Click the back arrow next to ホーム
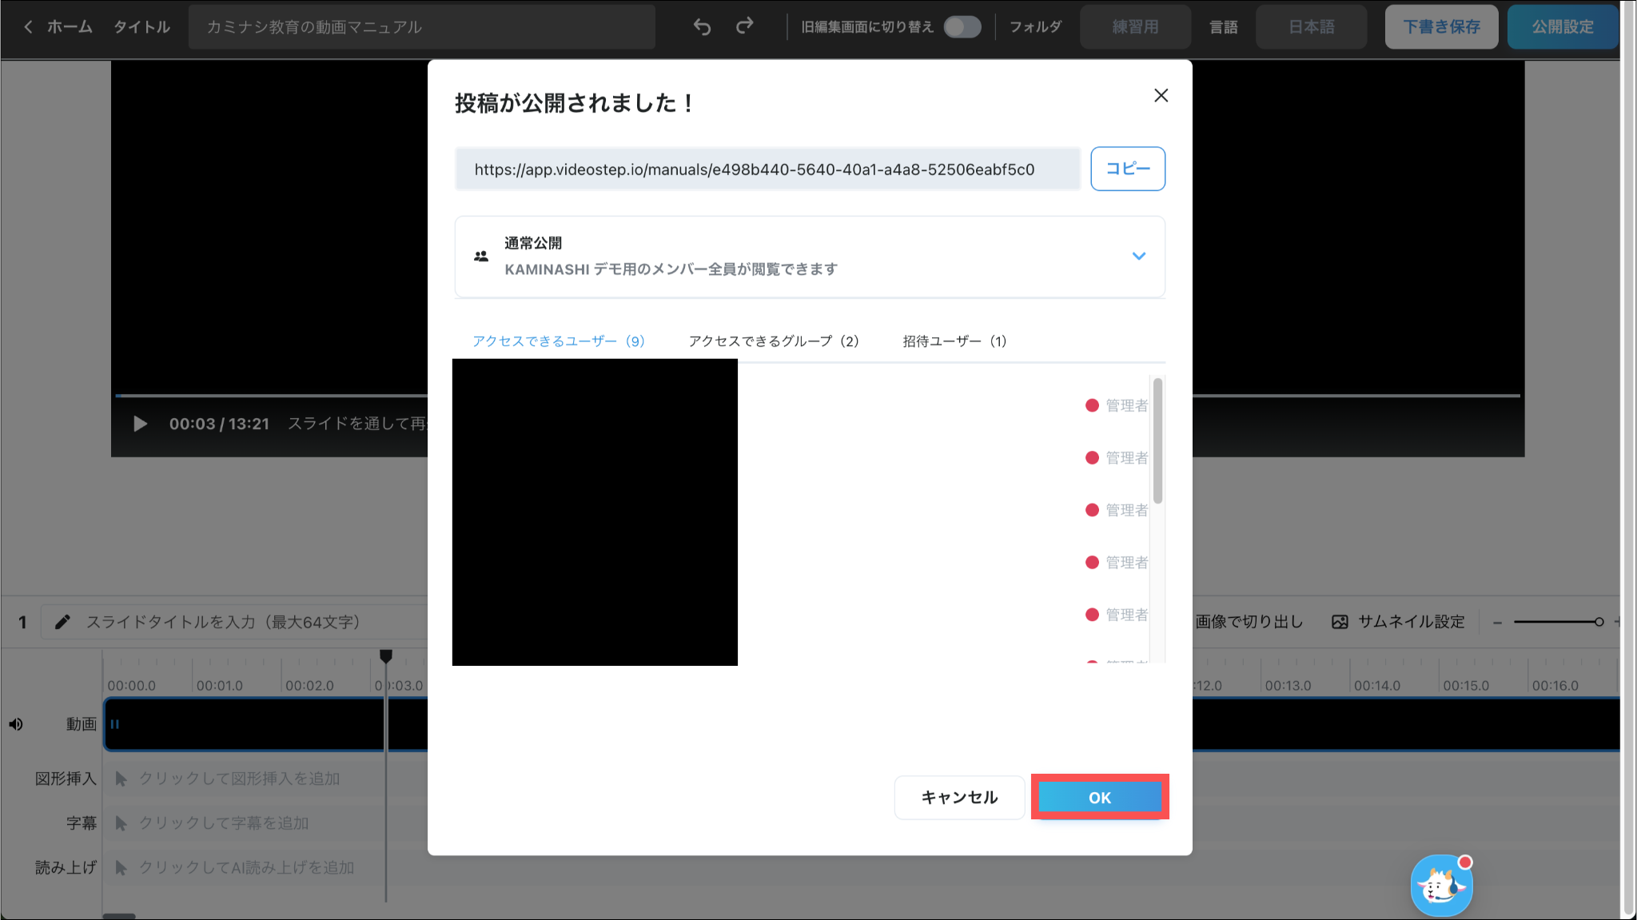 click(28, 27)
